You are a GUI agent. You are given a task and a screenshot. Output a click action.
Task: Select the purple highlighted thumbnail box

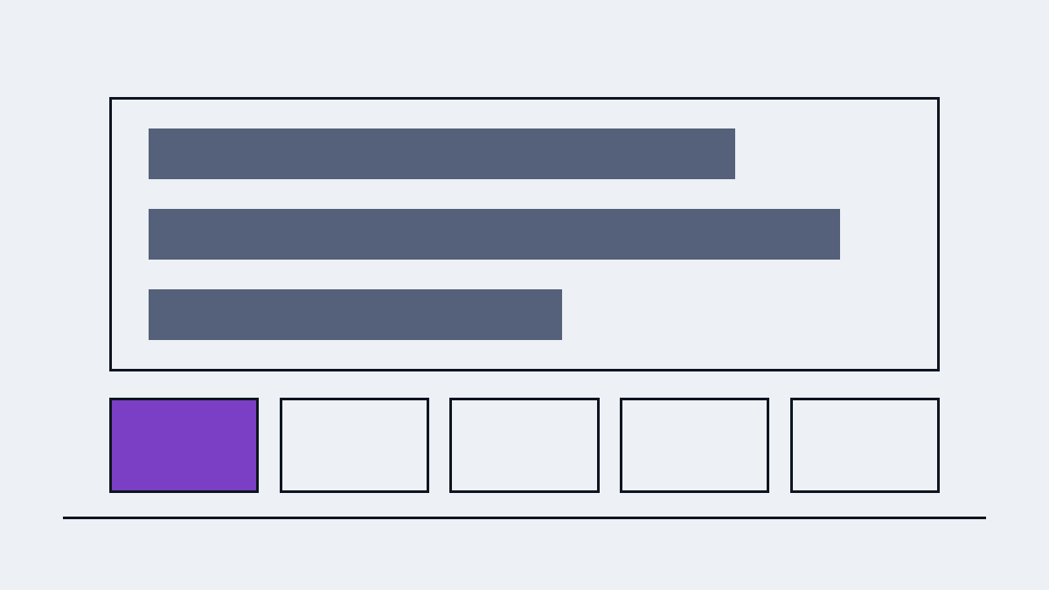click(x=184, y=445)
